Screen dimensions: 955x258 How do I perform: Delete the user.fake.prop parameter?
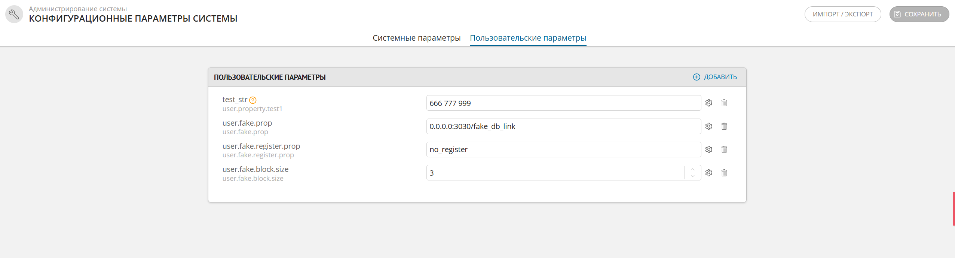(x=724, y=126)
